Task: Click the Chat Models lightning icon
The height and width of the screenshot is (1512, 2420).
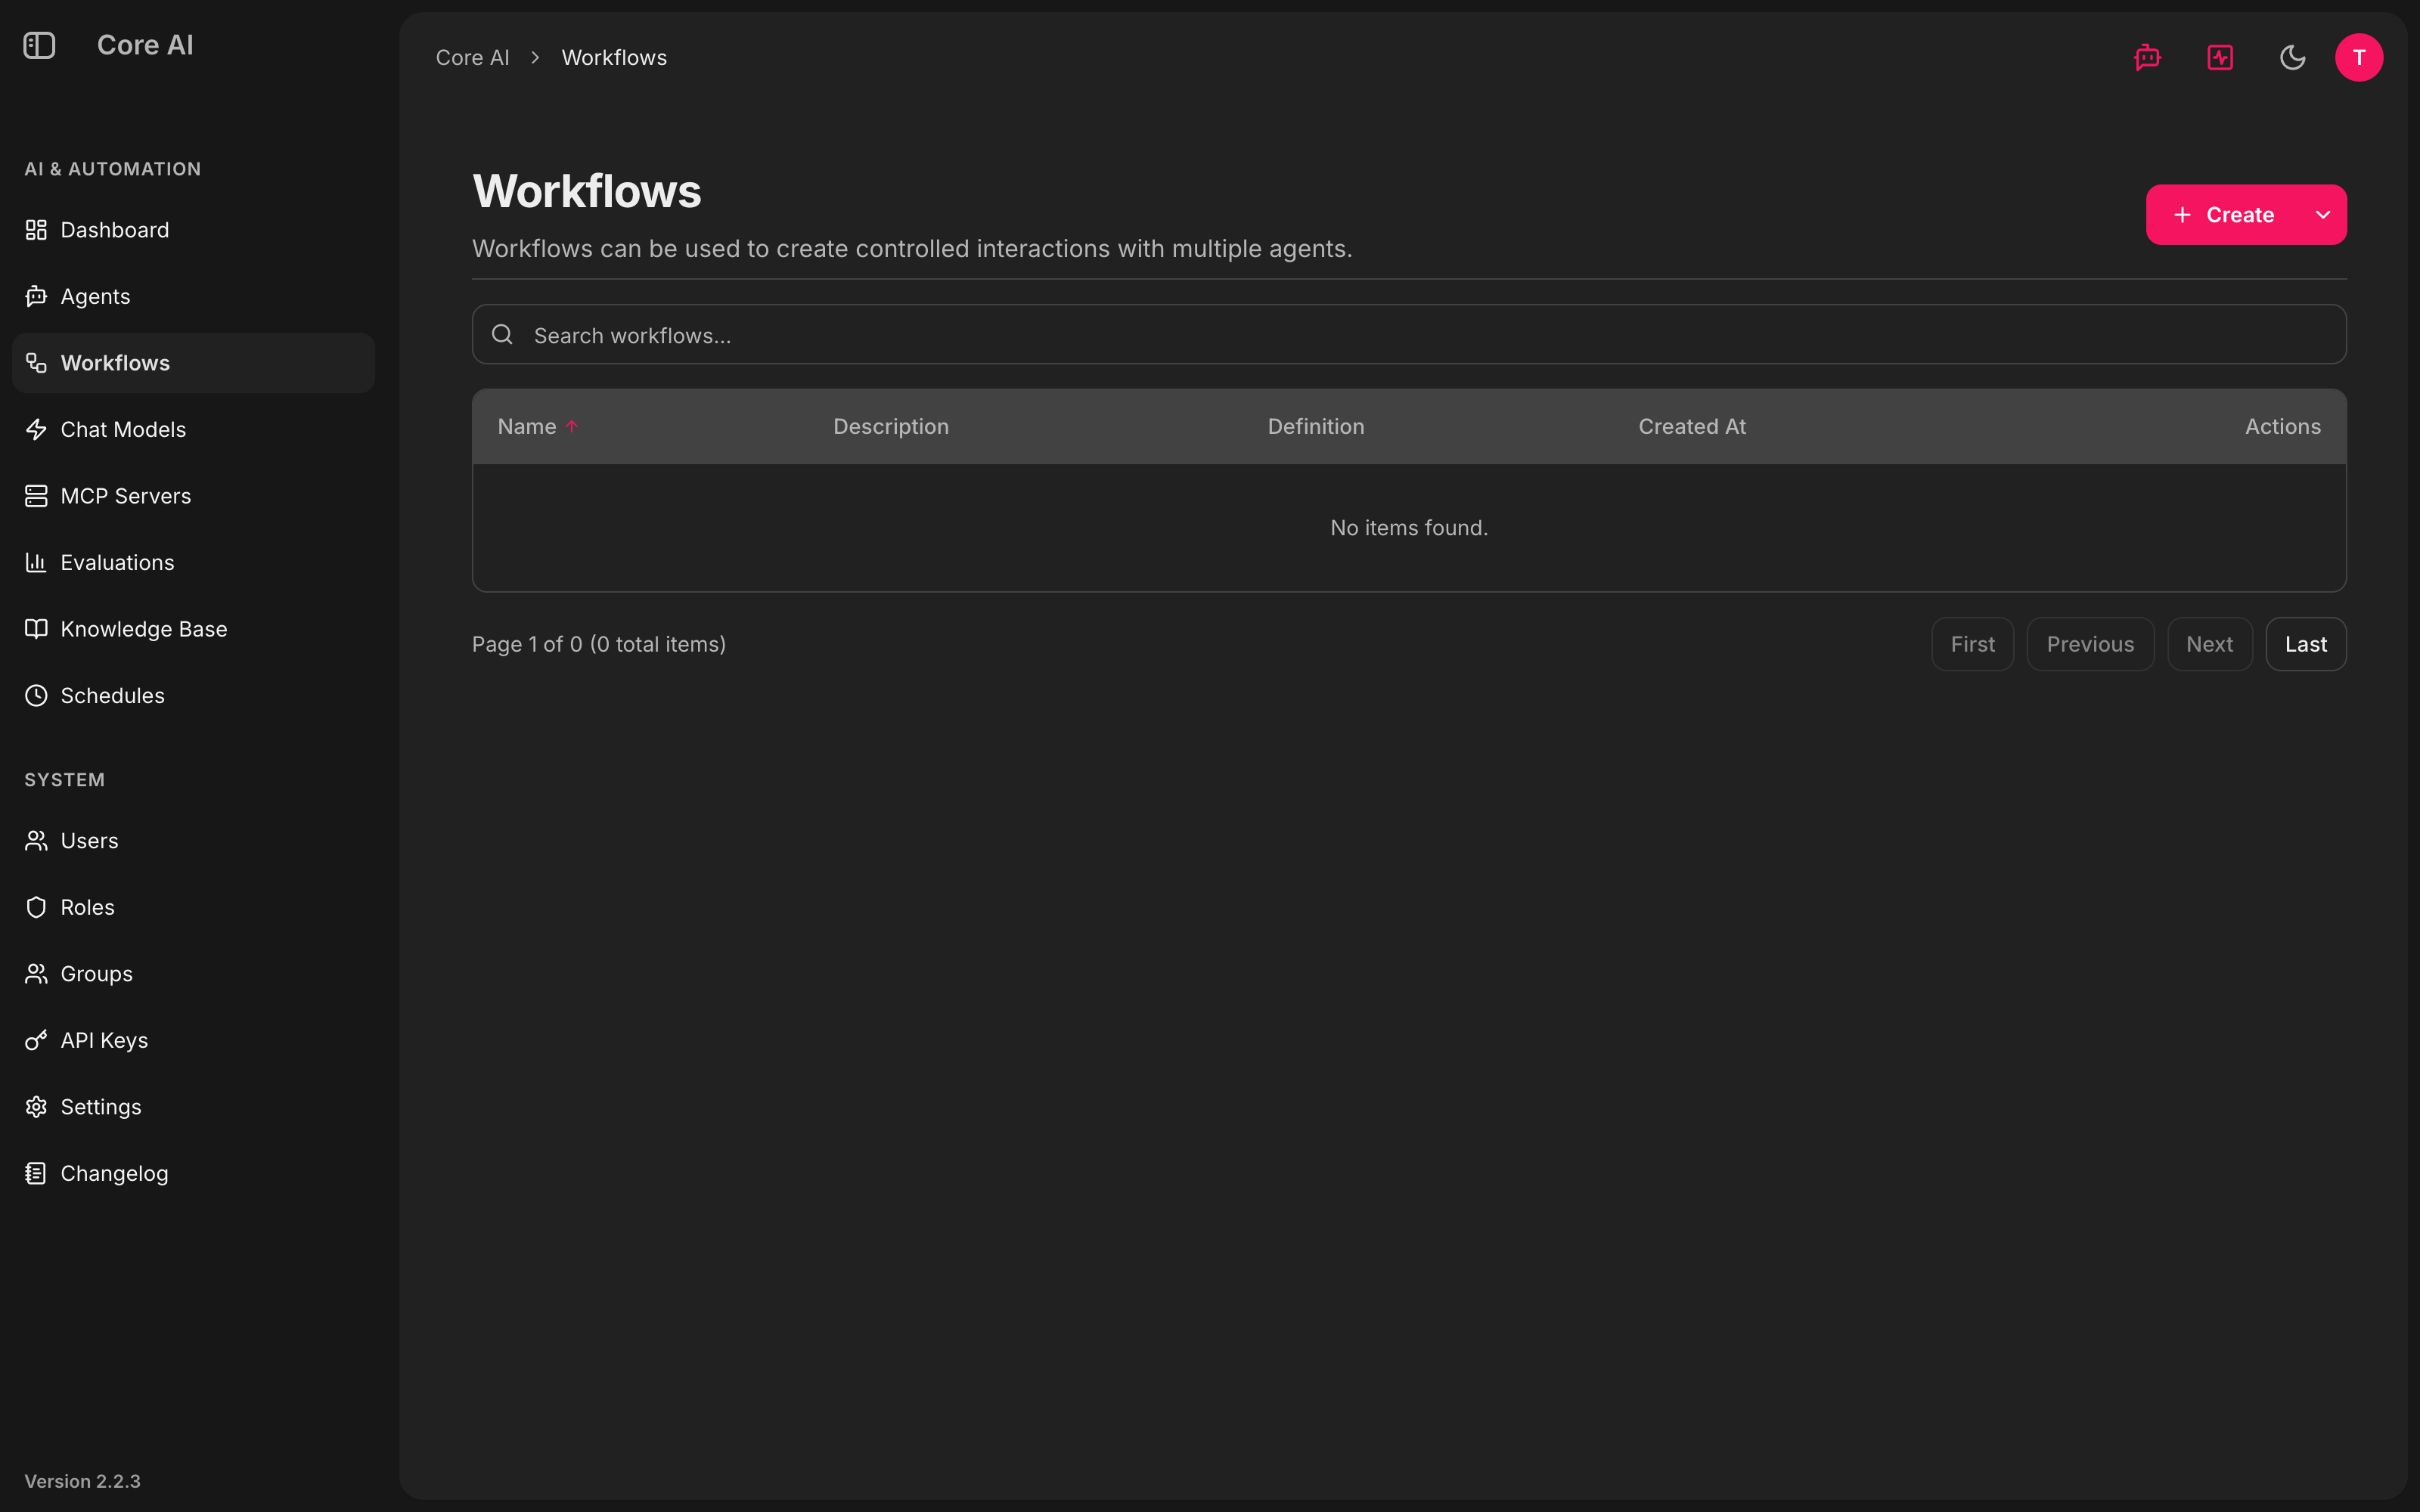Action: 36,430
